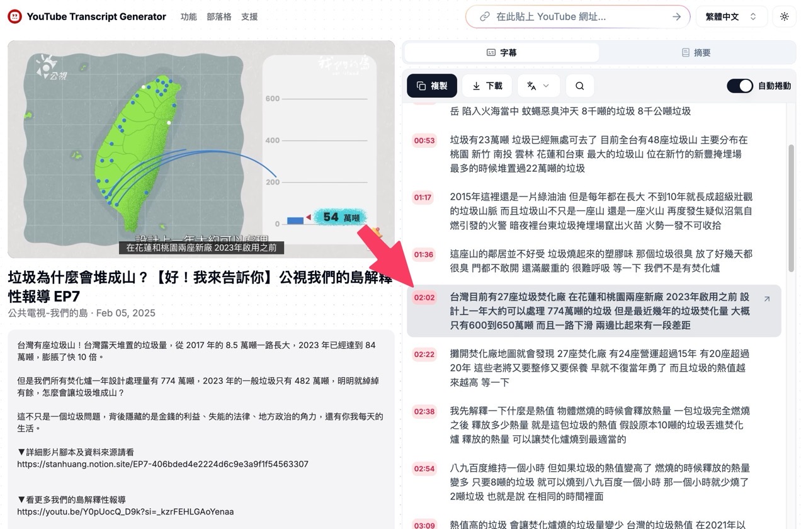Viewport: 806px width, 529px height.
Task: Jump to timestamp 02:22
Action: [424, 355]
